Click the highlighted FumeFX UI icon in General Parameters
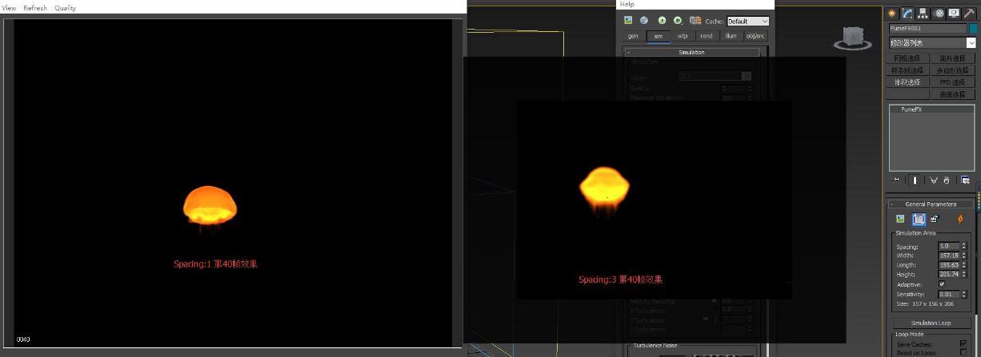 pyautogui.click(x=919, y=219)
